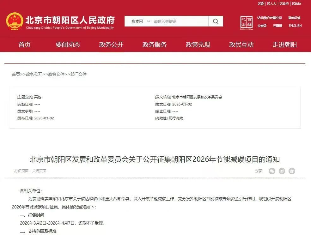Click the 废止日期 field row
The height and width of the screenshot is (235, 311).
pyautogui.click(x=167, y=111)
